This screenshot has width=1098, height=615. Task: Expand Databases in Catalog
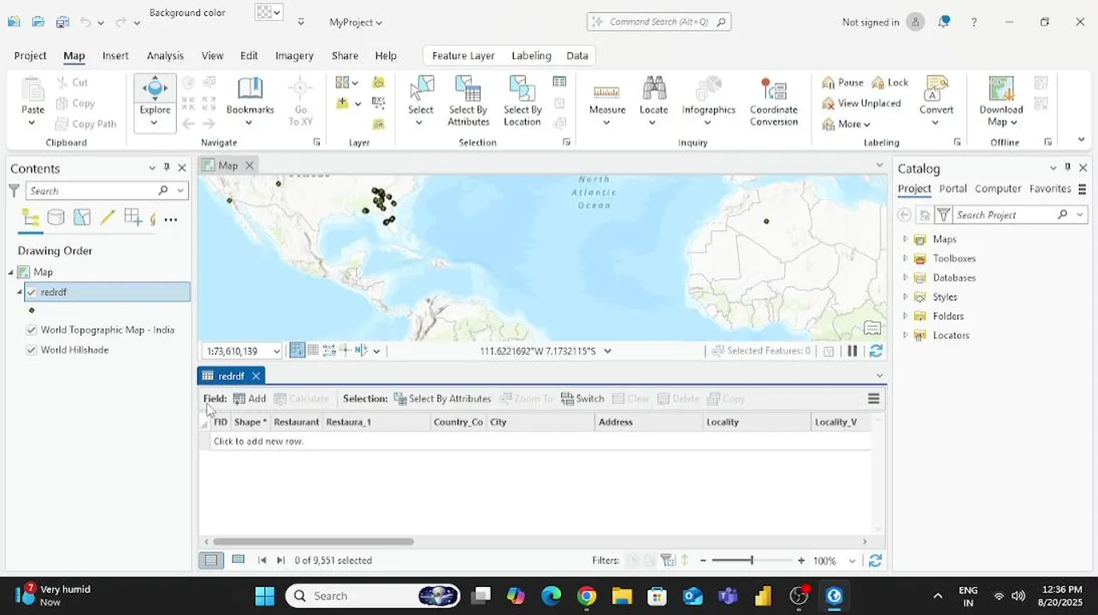tap(905, 278)
